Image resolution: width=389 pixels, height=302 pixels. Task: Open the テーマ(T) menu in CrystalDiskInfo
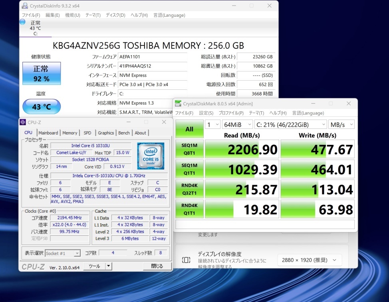pyautogui.click(x=93, y=15)
